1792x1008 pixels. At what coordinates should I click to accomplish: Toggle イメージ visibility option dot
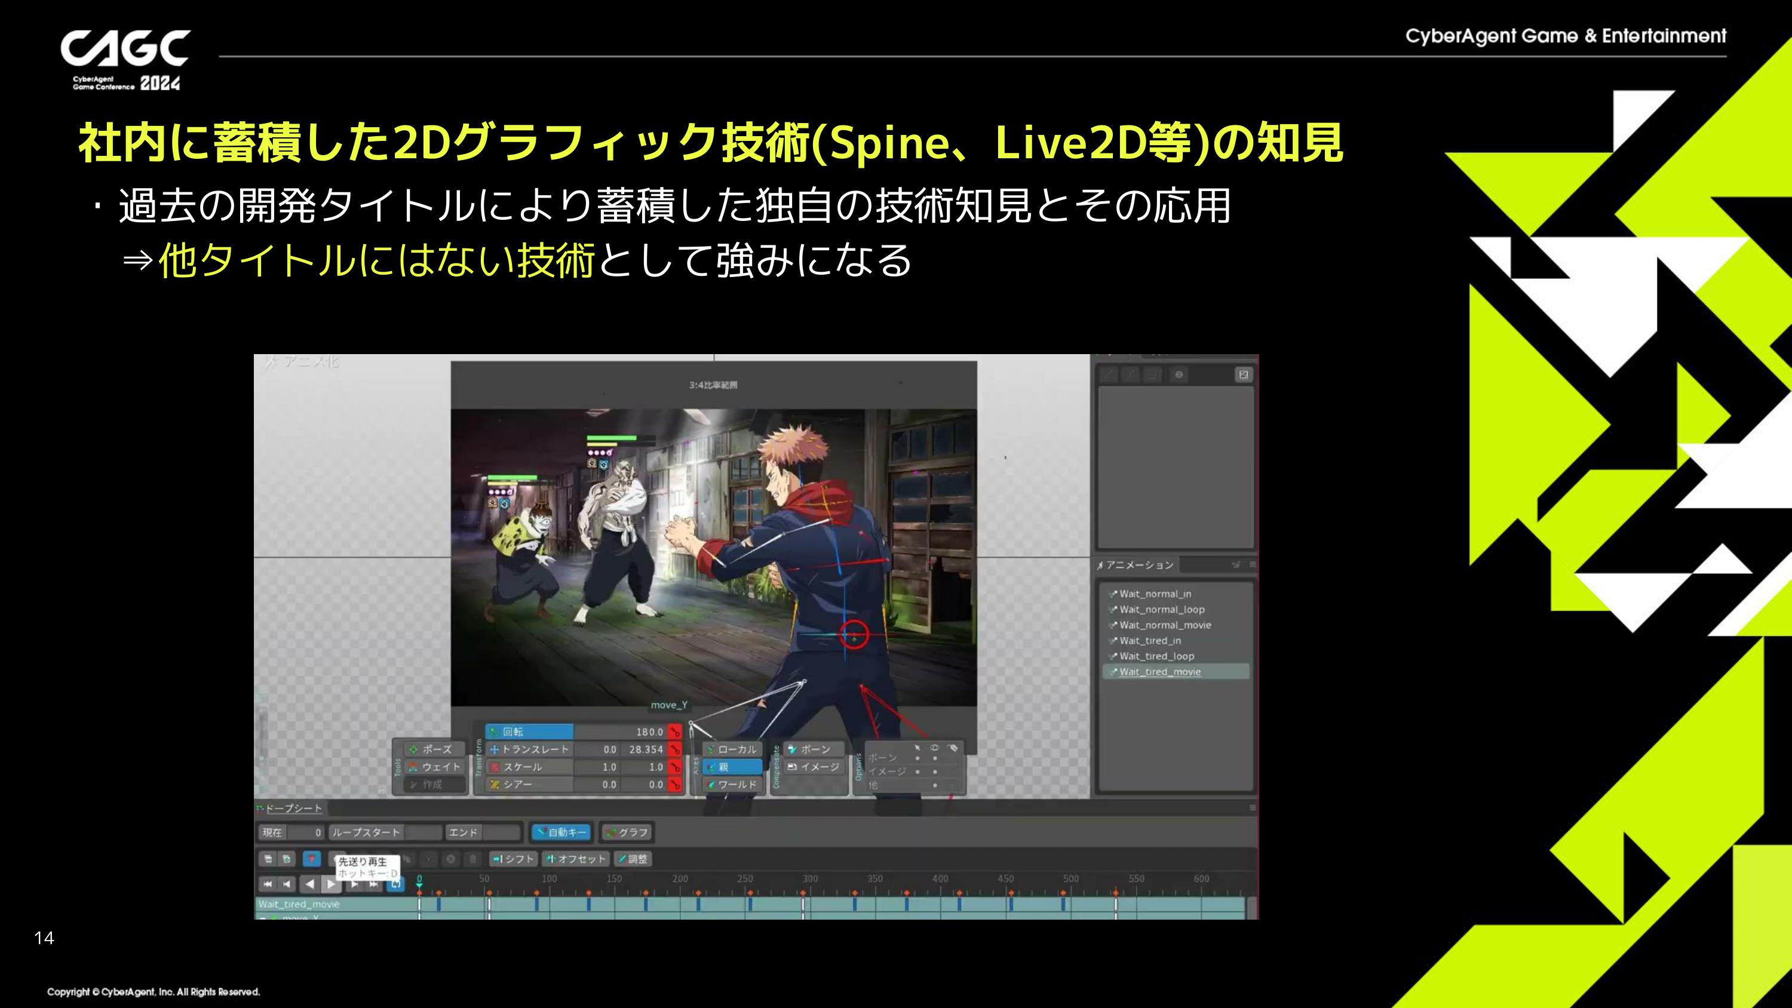pos(935,772)
